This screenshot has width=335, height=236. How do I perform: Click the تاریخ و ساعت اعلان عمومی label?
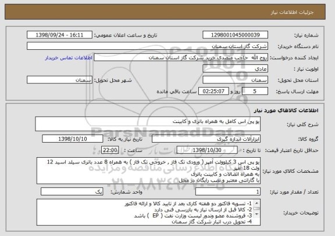point(126,35)
